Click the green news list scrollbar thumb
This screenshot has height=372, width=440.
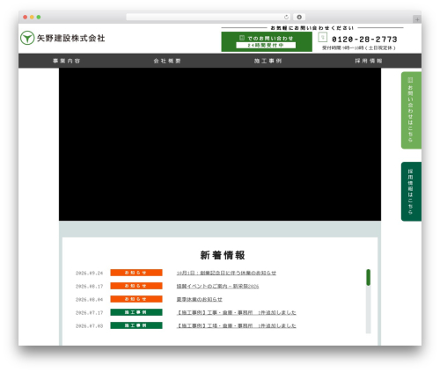point(368,277)
